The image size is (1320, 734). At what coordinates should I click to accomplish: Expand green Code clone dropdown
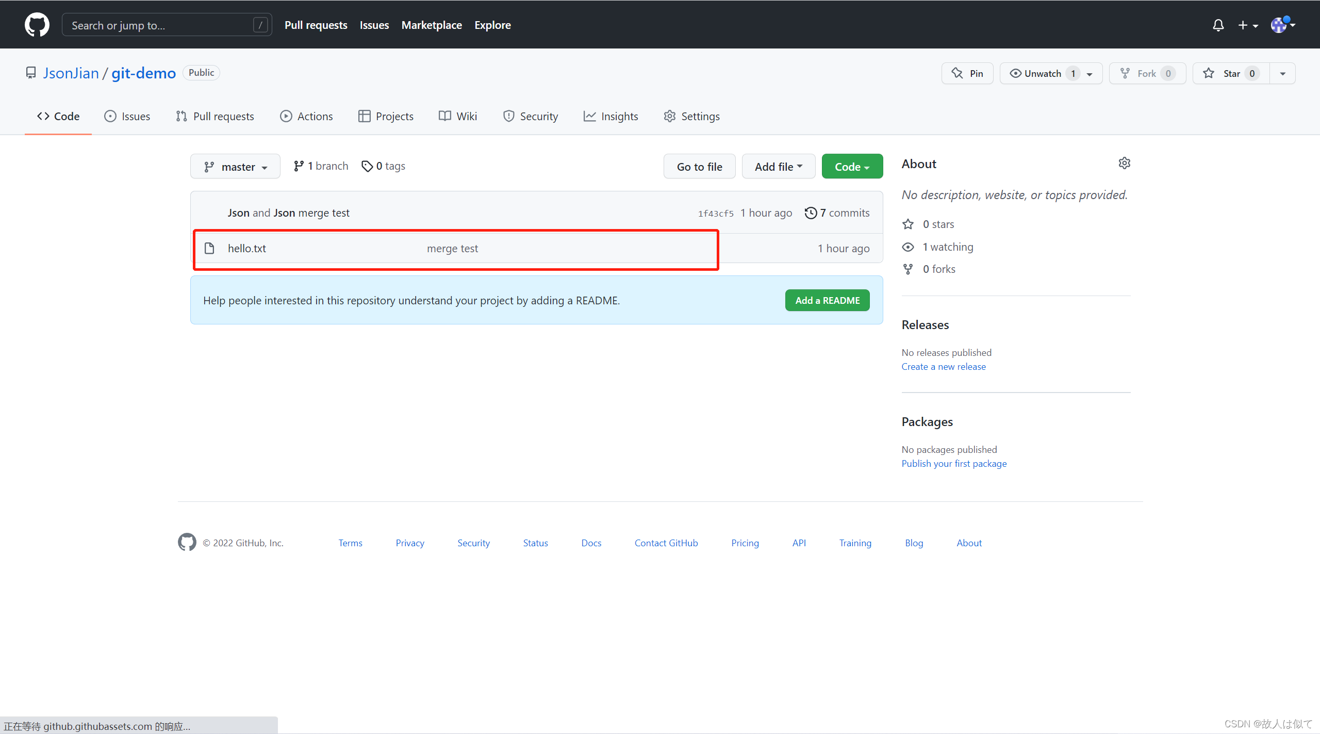pos(852,166)
